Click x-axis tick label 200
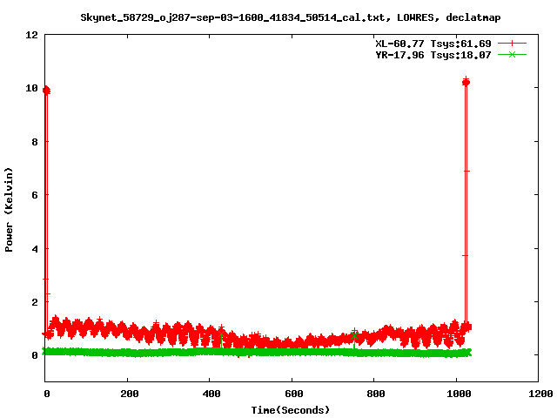Screen dimensions: 557x418 click(129, 394)
